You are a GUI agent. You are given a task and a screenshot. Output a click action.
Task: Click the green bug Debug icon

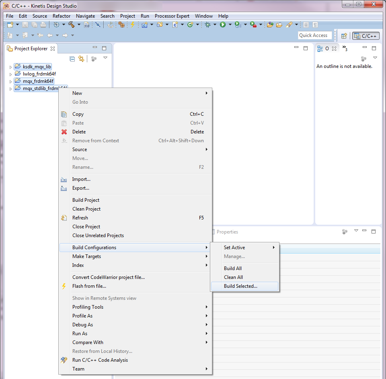(208, 25)
